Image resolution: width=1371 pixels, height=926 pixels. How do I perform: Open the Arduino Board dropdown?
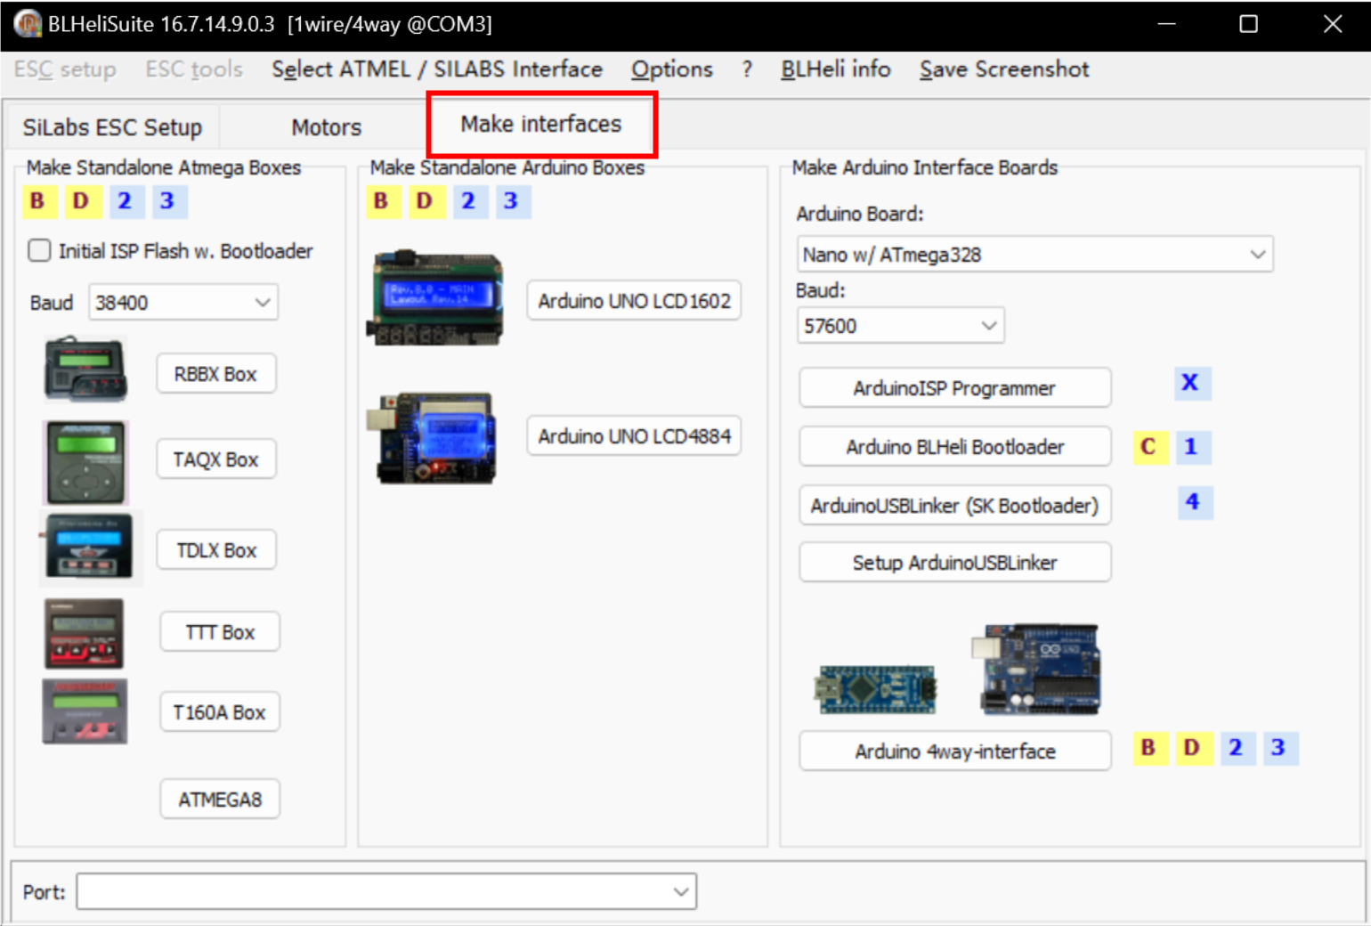pos(1034,255)
